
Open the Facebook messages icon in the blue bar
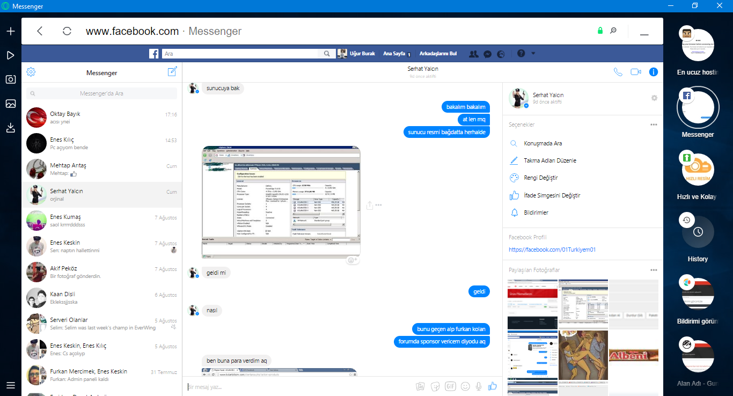coord(487,54)
